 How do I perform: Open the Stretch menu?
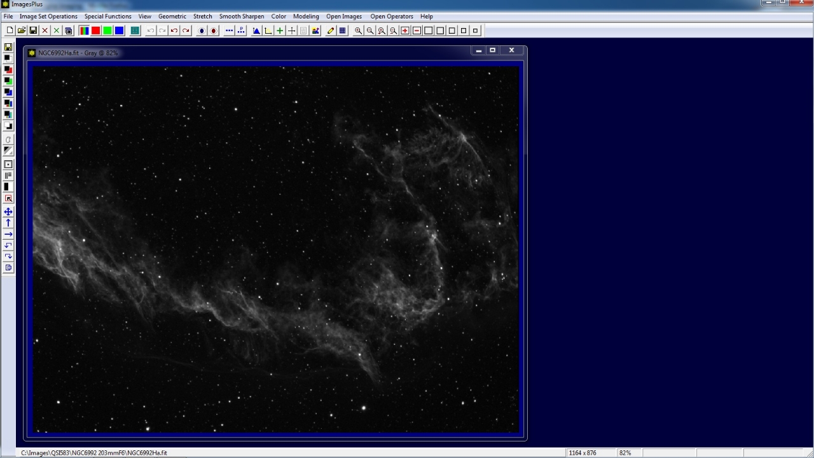pos(203,17)
